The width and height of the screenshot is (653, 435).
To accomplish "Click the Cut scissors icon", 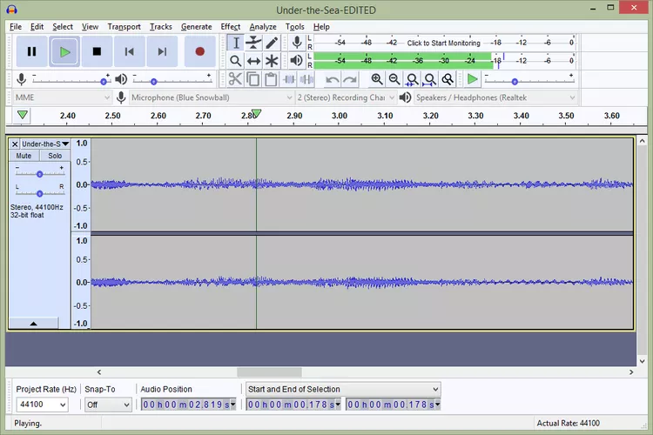I will (235, 79).
